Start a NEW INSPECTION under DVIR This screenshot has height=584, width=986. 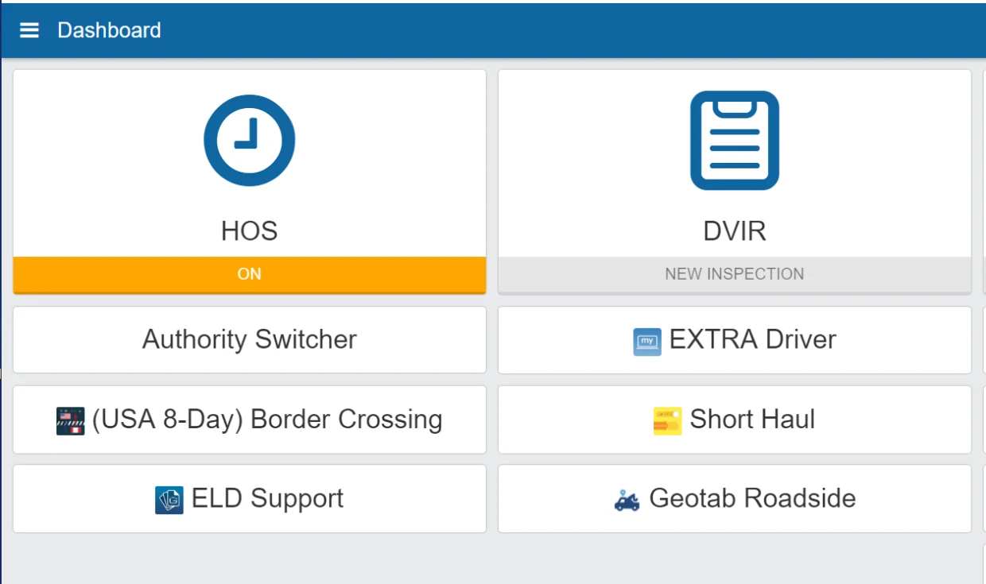tap(735, 274)
